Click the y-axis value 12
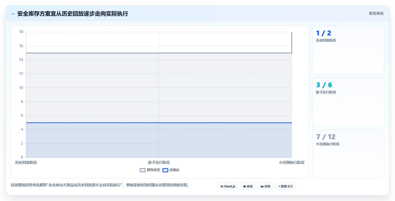The image size is (395, 201). [21, 74]
